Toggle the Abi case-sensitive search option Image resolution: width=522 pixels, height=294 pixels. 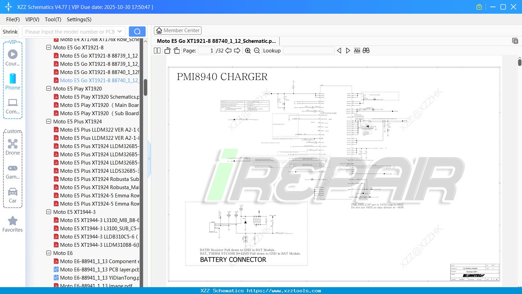pyautogui.click(x=357, y=50)
